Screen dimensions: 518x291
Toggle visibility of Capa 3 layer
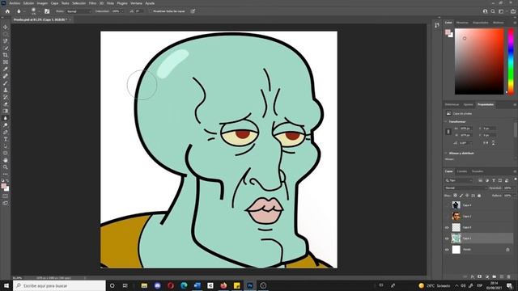pos(447,227)
